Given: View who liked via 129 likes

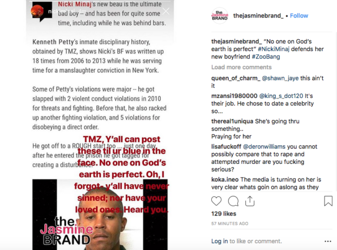Looking at the screenshot, I should tap(224, 214).
